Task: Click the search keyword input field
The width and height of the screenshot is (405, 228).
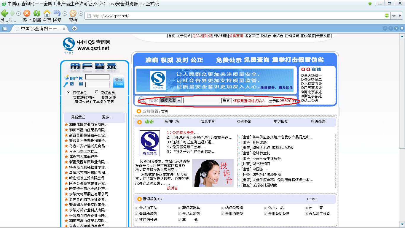Action: coord(202,101)
